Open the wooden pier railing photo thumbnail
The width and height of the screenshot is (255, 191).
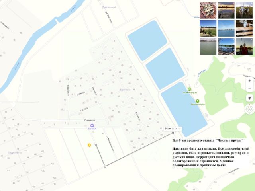(226, 46)
